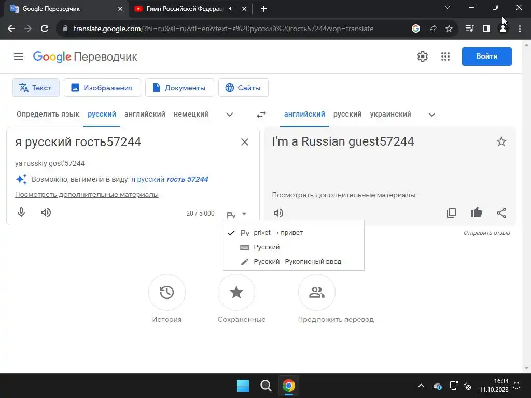This screenshot has height=398, width=531.
Task: Select русский as target language
Action: coord(347,115)
